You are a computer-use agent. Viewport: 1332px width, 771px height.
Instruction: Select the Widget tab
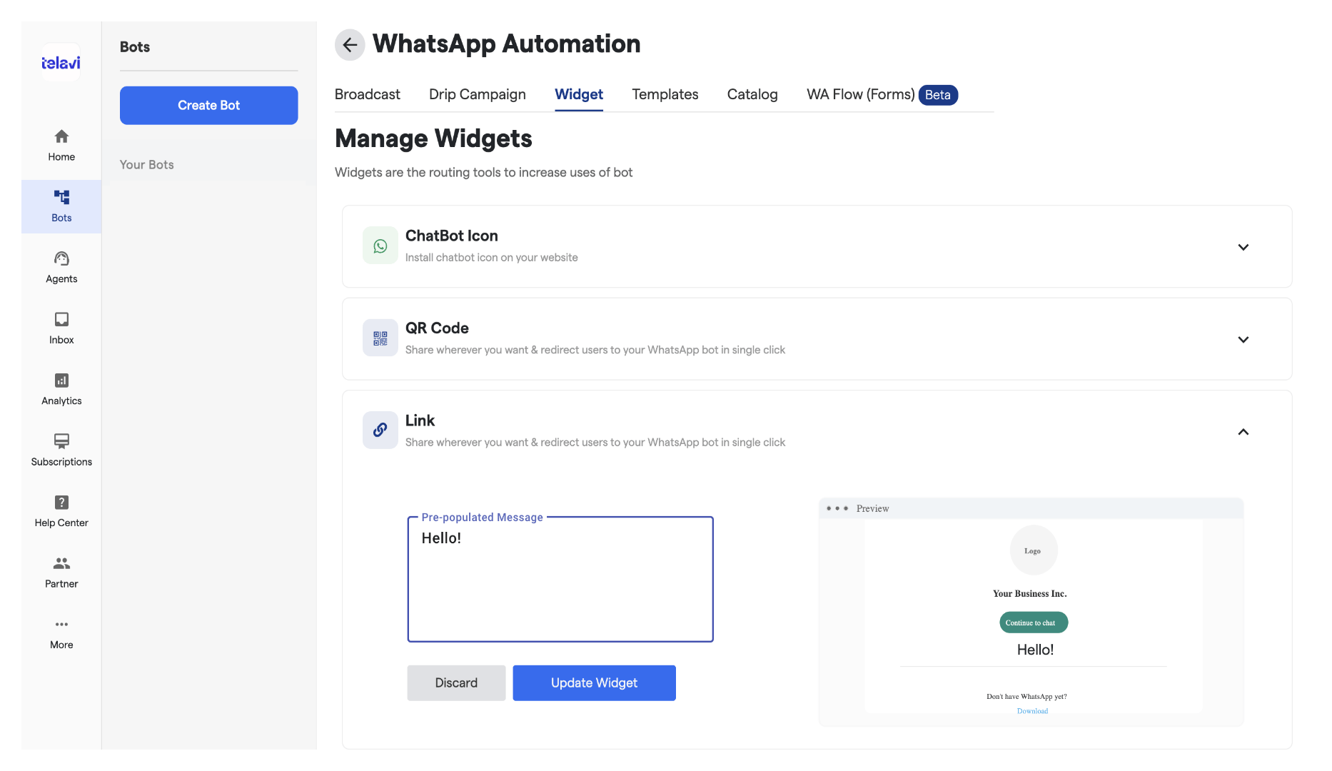coord(579,94)
